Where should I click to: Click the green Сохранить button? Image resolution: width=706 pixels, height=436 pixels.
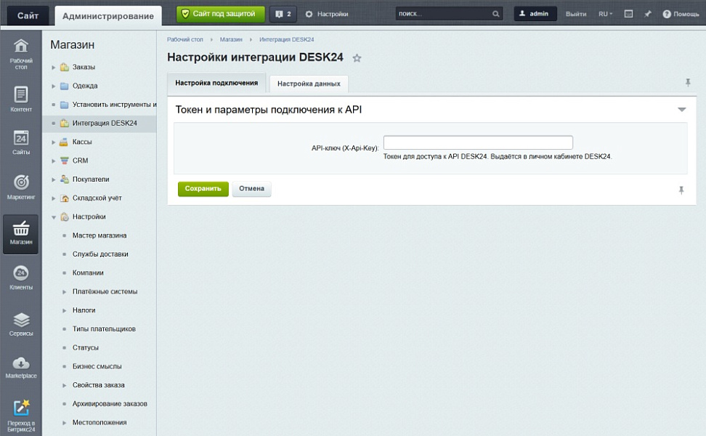[x=203, y=189]
